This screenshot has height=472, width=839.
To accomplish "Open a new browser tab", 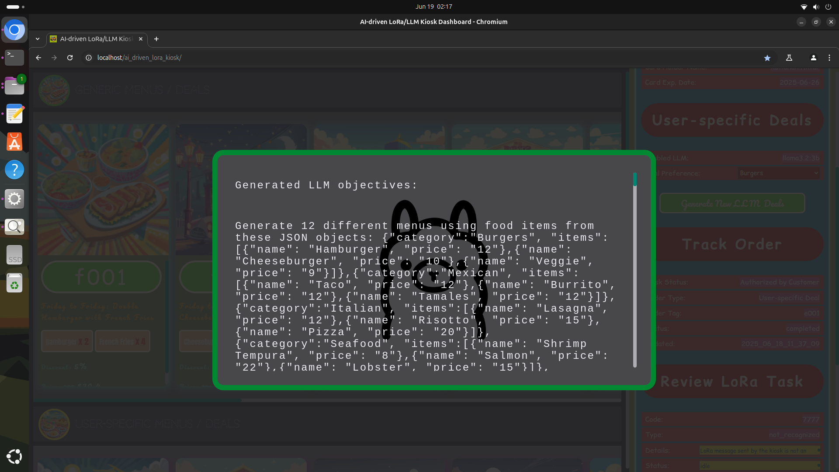I will pos(156,39).
